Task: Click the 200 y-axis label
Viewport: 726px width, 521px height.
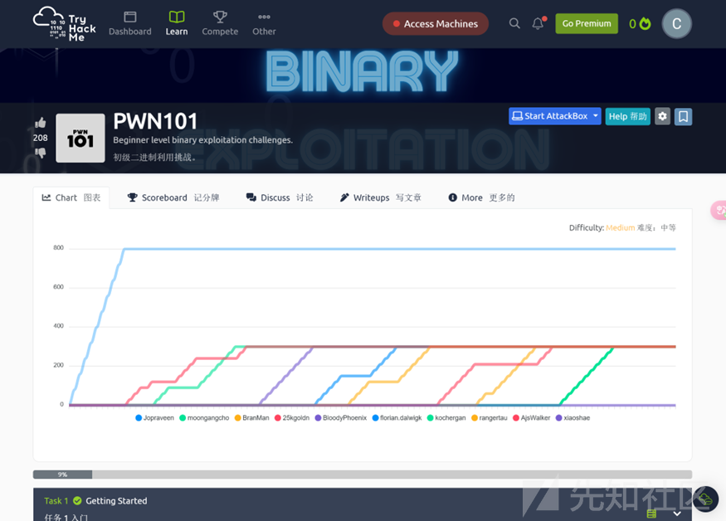Action: (x=58, y=365)
